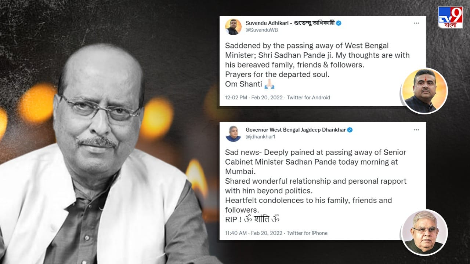Open the three-dot menu on Governor Dhankhar's tweet

click(416, 130)
